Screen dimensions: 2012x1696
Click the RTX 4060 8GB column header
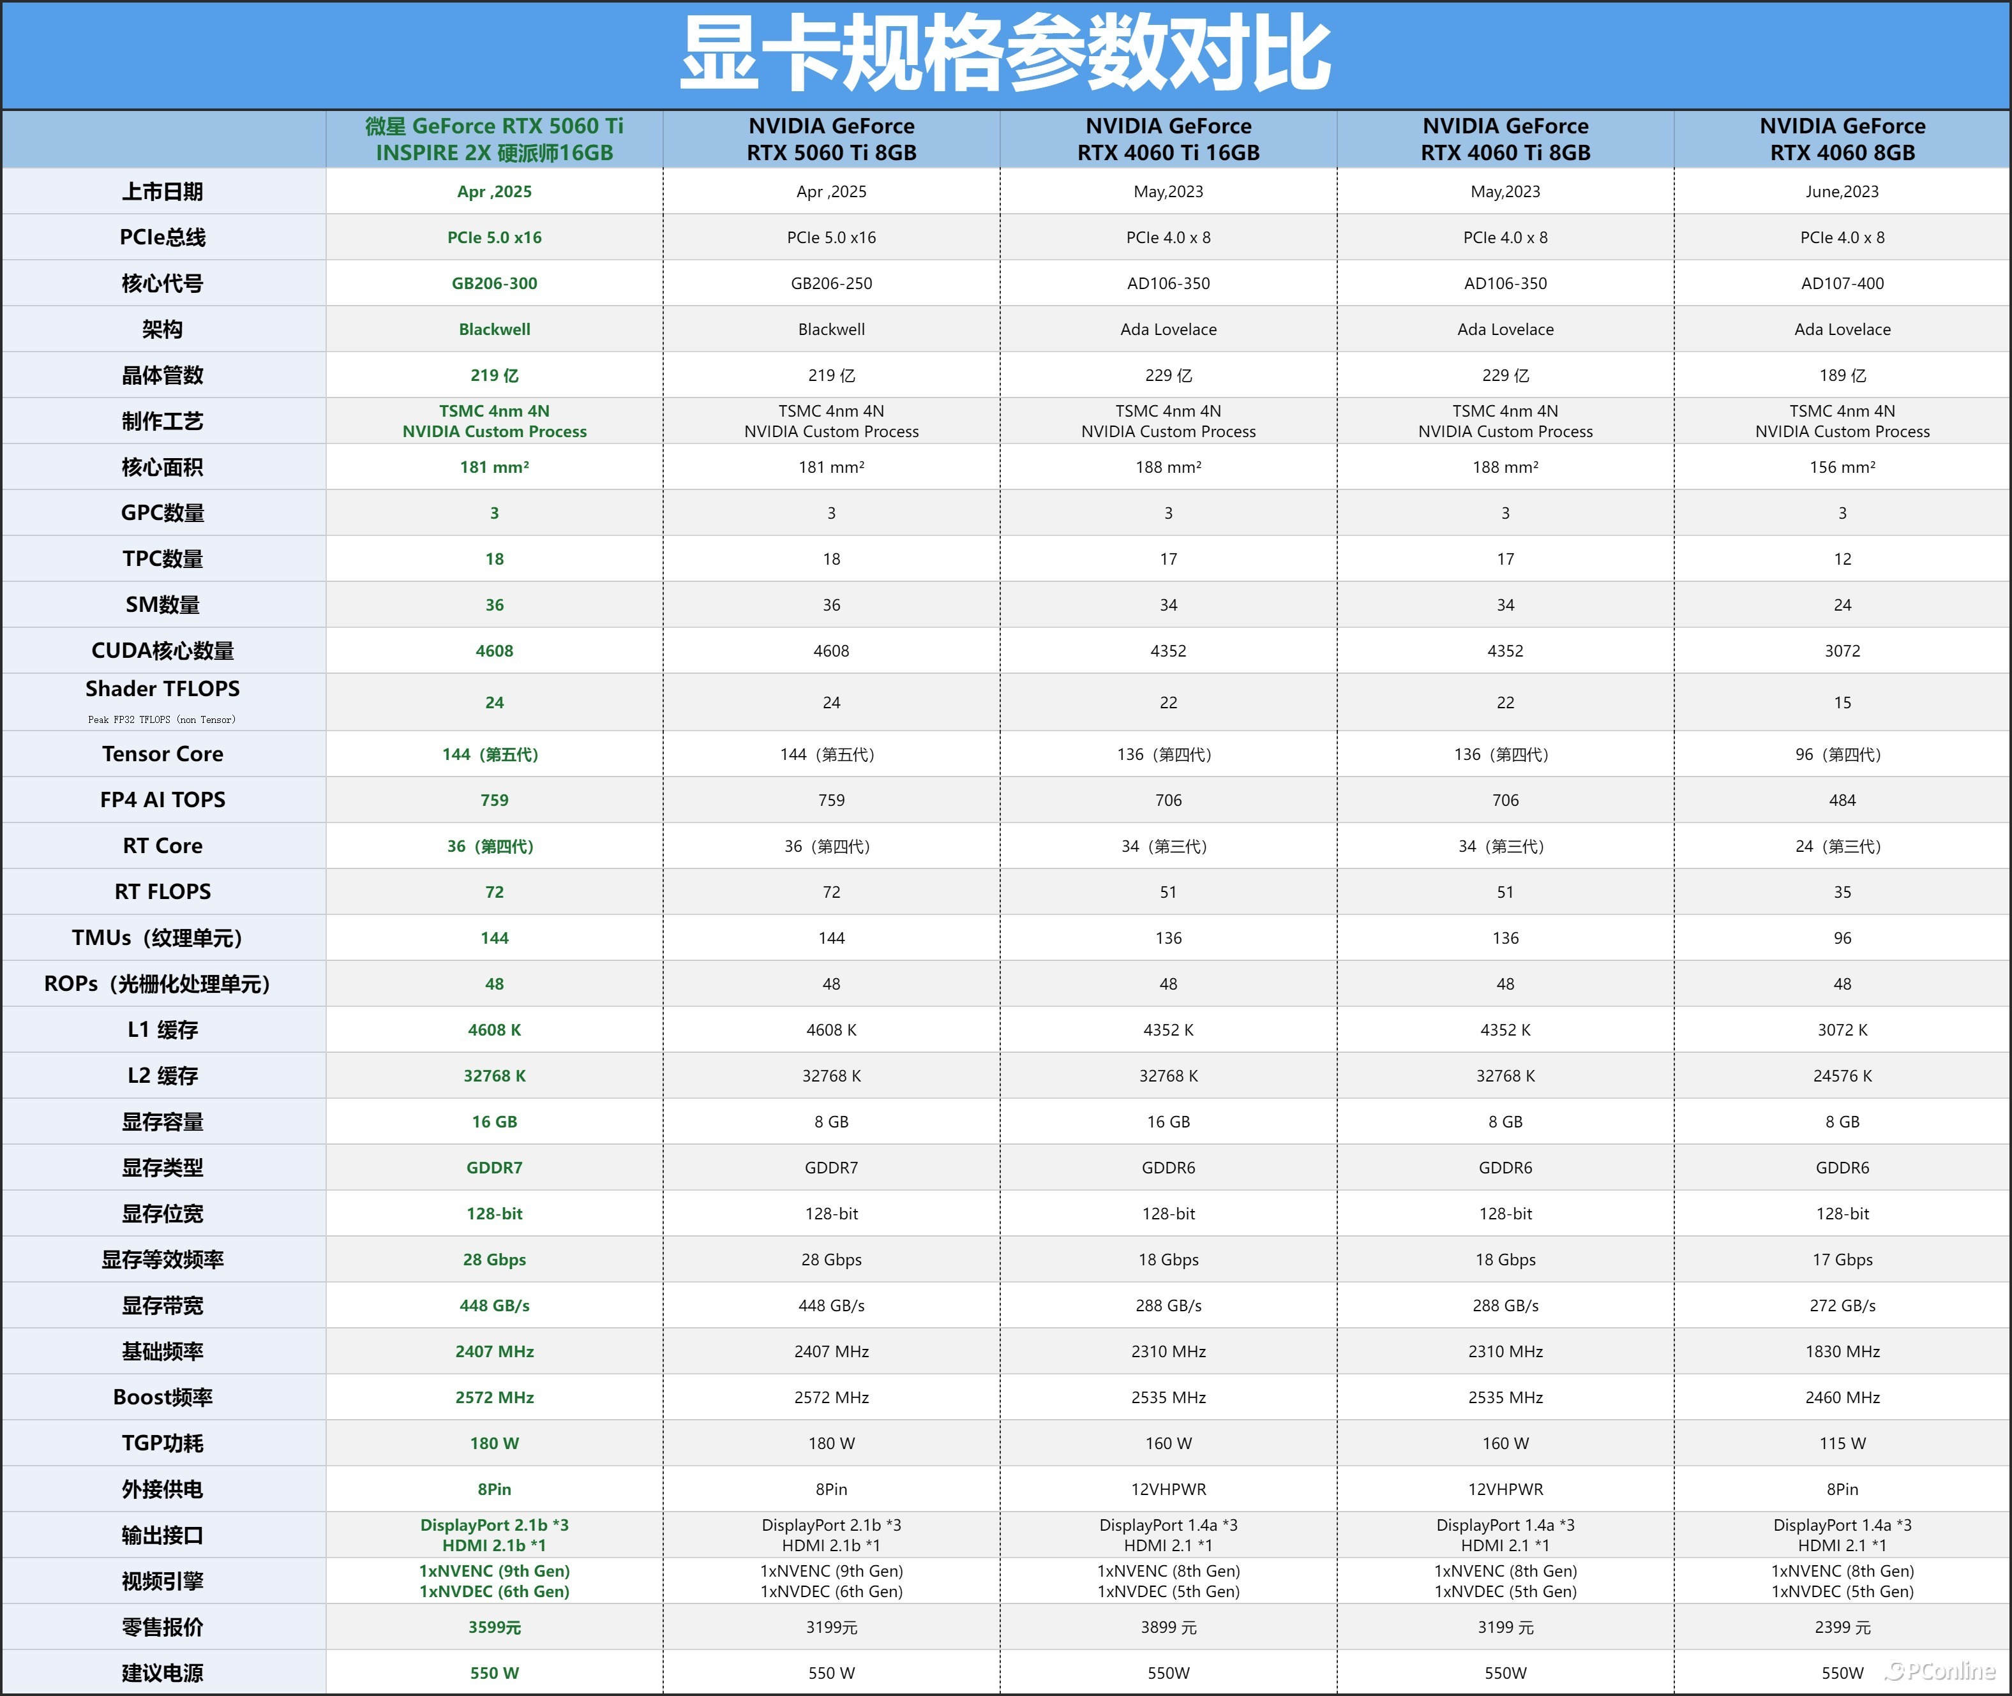(1842, 139)
